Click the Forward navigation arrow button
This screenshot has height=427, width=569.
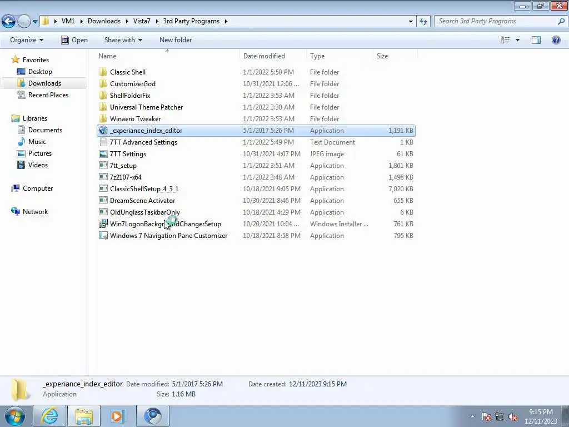click(24, 21)
